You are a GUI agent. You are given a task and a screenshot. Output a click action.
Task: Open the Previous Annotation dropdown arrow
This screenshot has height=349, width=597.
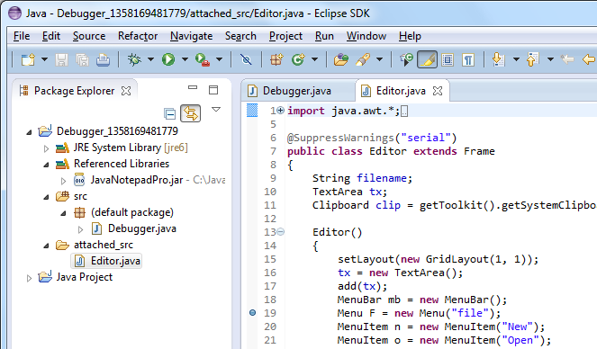(550, 59)
